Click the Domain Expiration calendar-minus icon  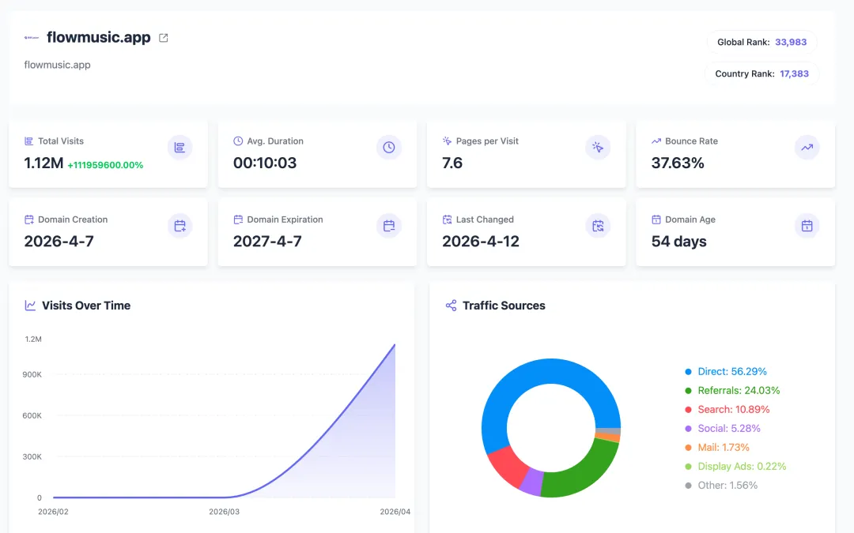[389, 226]
